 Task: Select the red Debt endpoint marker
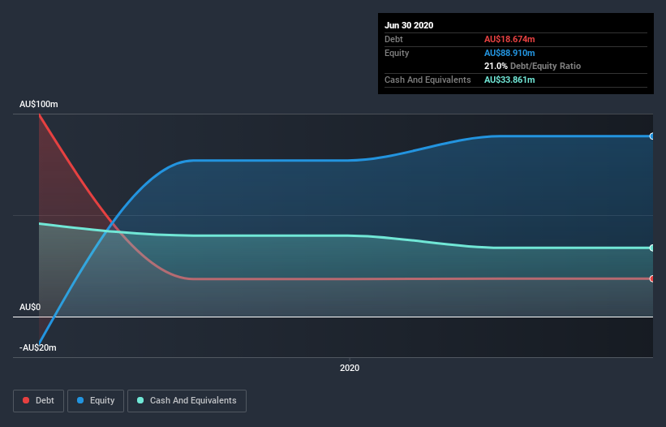click(652, 278)
